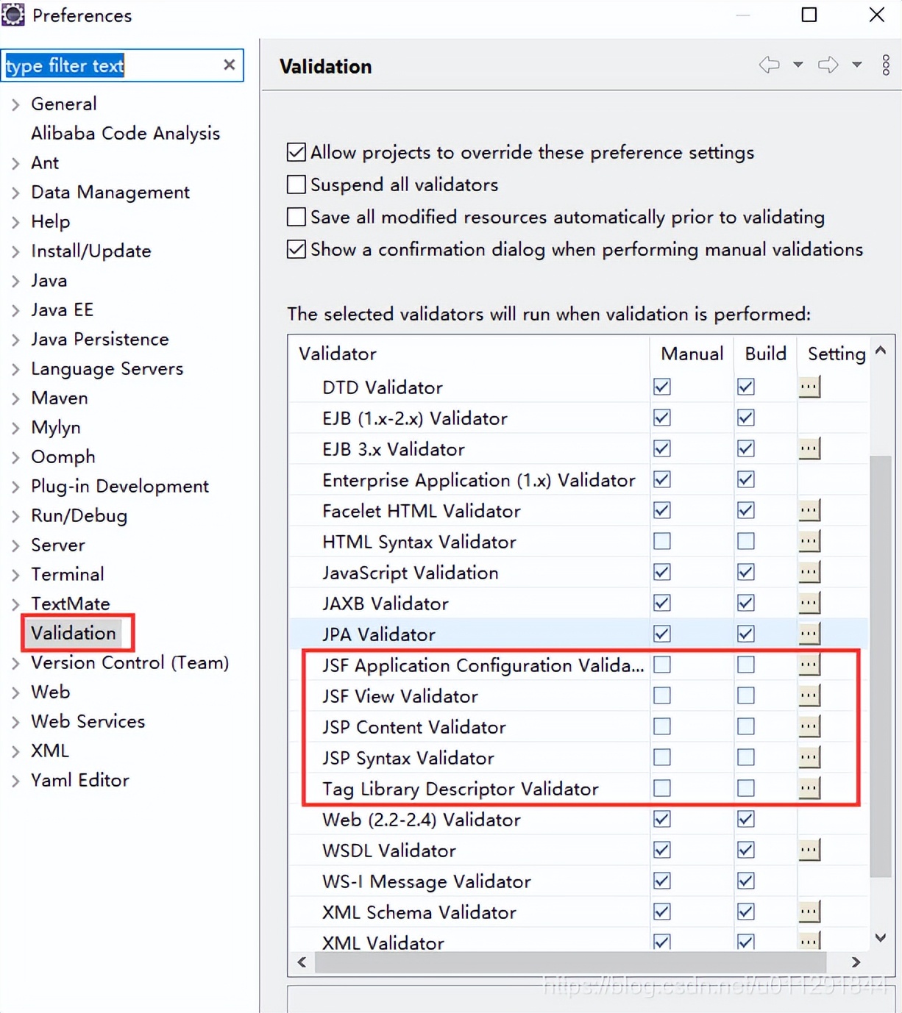Click the forward navigation arrow icon

pos(827,65)
